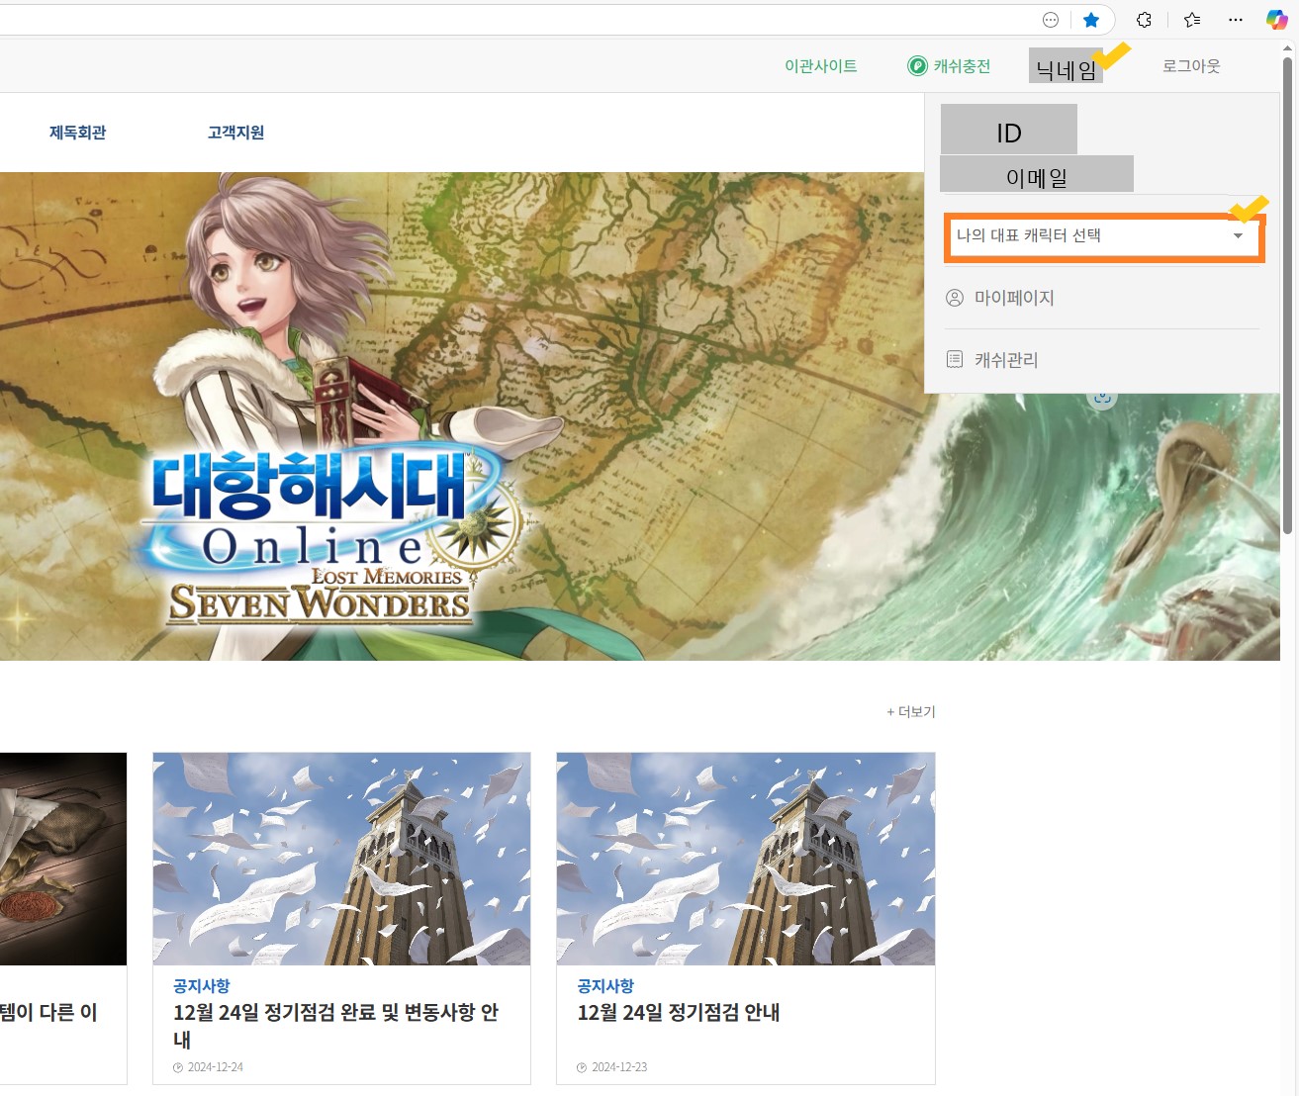The width and height of the screenshot is (1299, 1096).
Task: Expand 나의 대표 캐릭터 선택 dropdown
Action: [x=1104, y=236]
